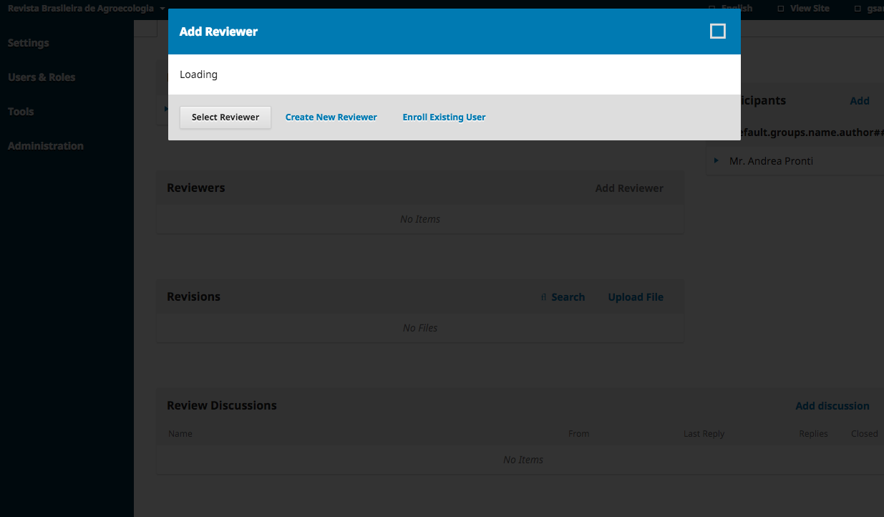Click the Select Reviewer button
The image size is (884, 517).
click(x=225, y=117)
